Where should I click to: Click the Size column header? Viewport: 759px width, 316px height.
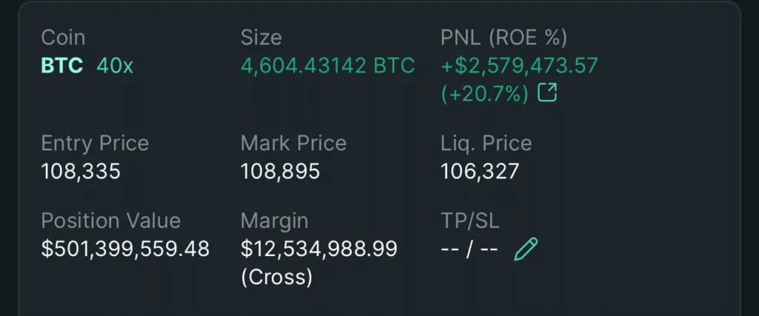coord(262,38)
